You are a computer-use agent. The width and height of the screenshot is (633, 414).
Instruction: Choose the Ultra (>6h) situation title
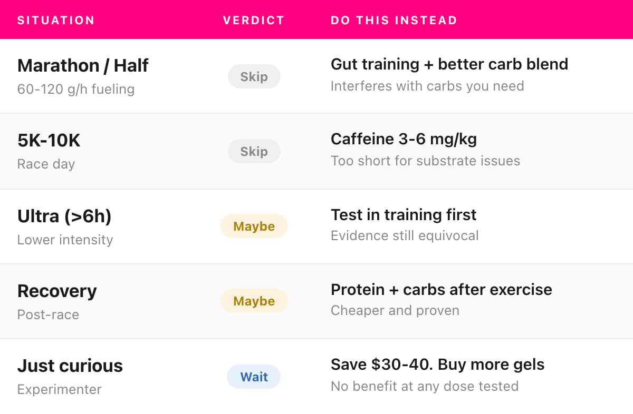click(x=64, y=216)
